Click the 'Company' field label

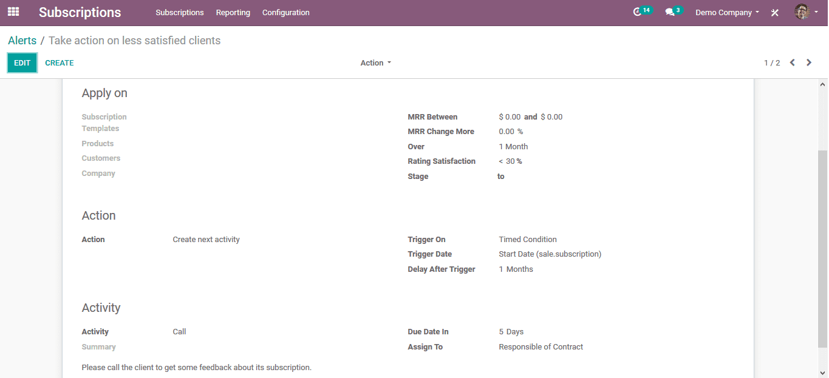pyautogui.click(x=98, y=174)
